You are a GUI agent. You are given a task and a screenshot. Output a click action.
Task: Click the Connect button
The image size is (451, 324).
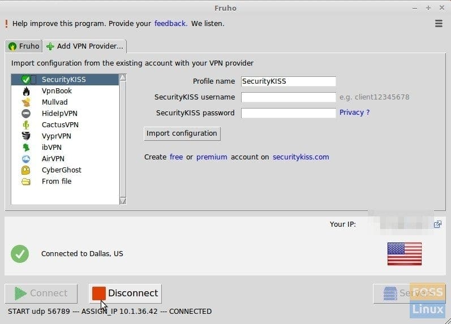(41, 293)
